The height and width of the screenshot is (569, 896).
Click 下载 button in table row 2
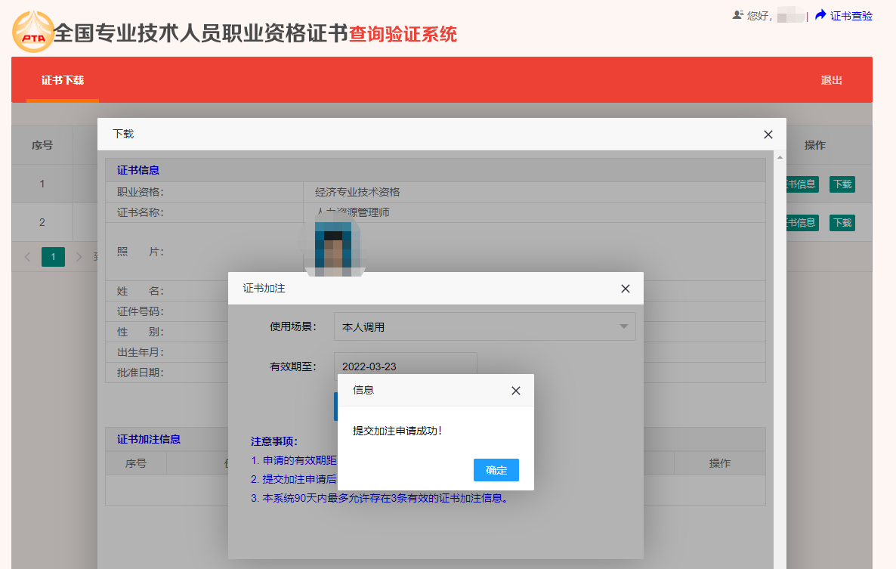click(842, 223)
